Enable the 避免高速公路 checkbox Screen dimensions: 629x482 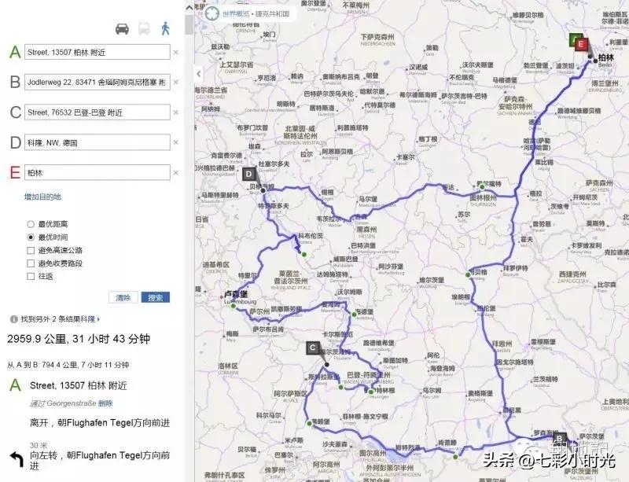31,250
